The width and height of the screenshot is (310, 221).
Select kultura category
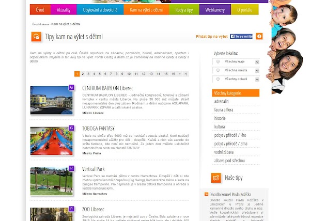[x=220, y=127]
